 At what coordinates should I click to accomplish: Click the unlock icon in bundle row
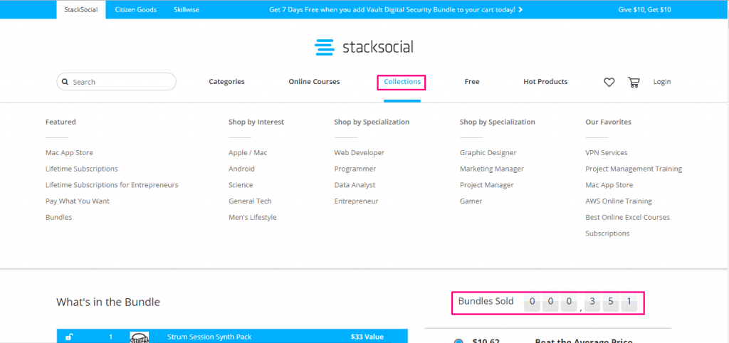click(68, 337)
